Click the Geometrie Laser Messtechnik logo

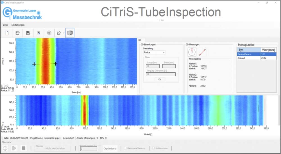22,14
